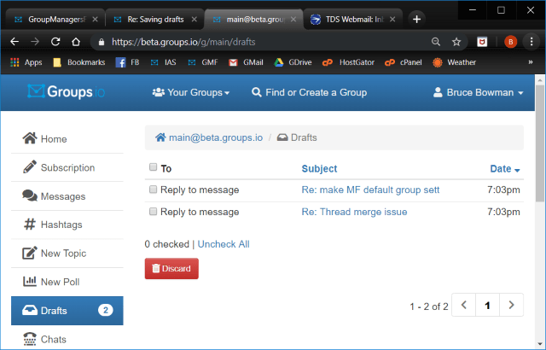Viewport: 546px width, 350px height.
Task: Open Chrome three-dot menu
Action: pyautogui.click(x=531, y=42)
